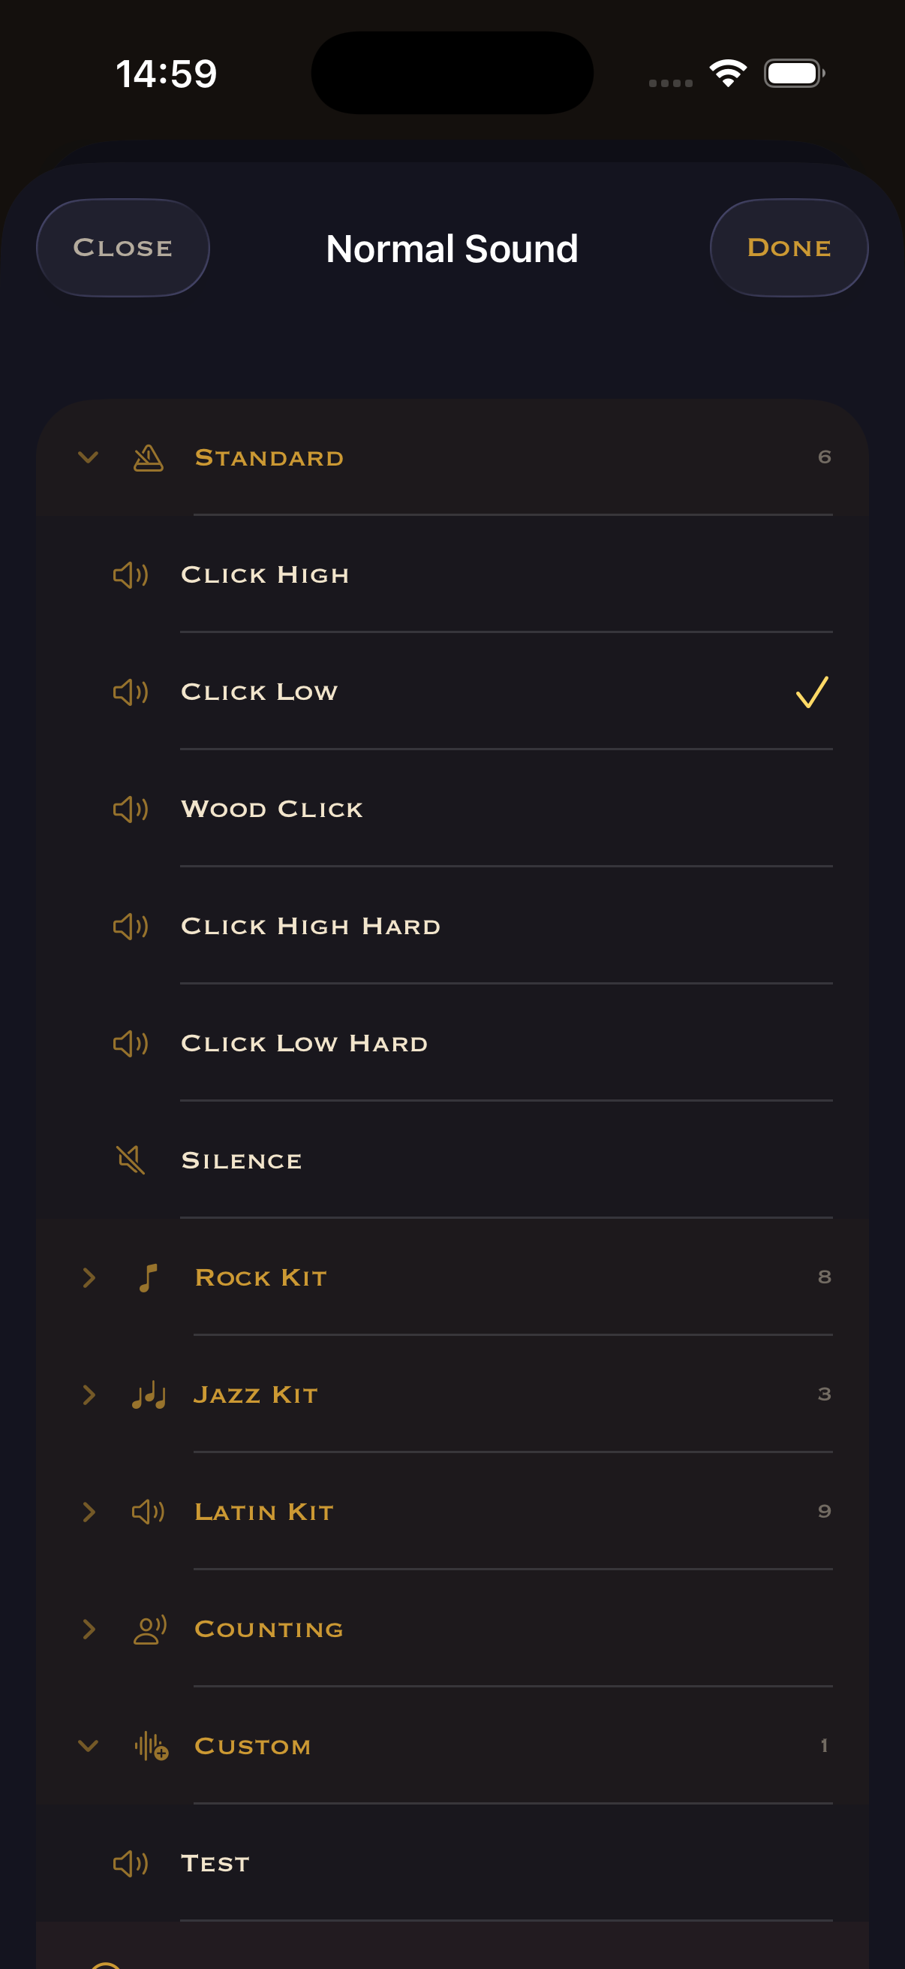Click the voice icon beside Counting
Image resolution: width=905 pixels, height=1969 pixels.
tap(149, 1629)
